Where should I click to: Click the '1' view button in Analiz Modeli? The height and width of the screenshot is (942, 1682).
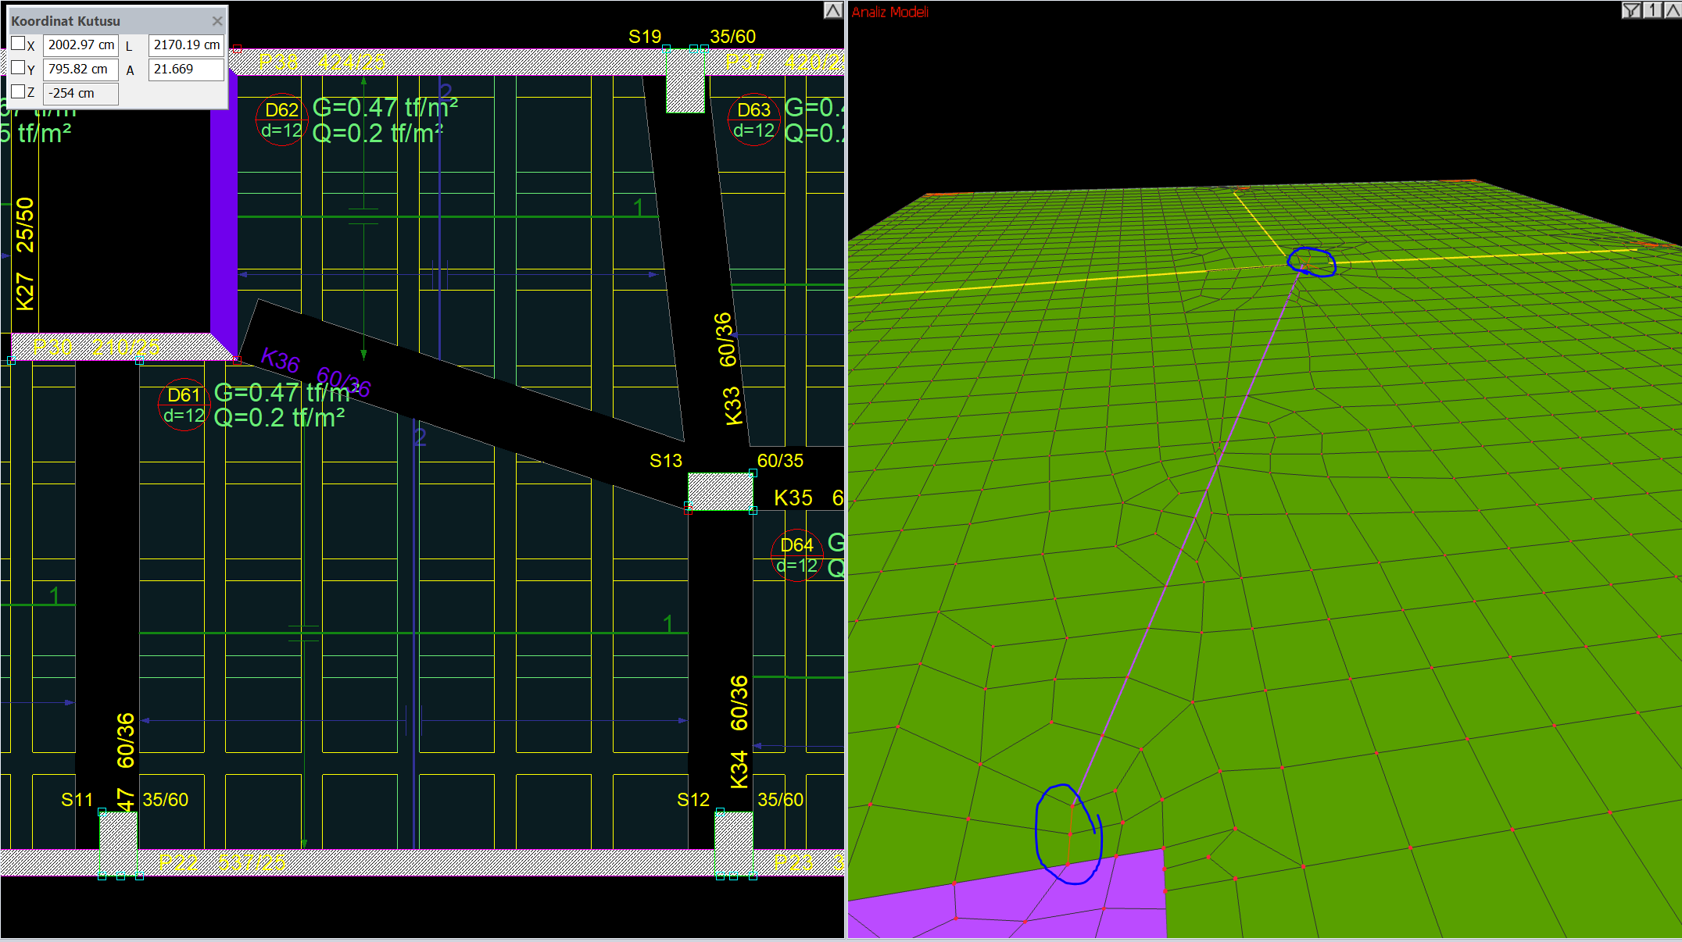coord(1652,10)
